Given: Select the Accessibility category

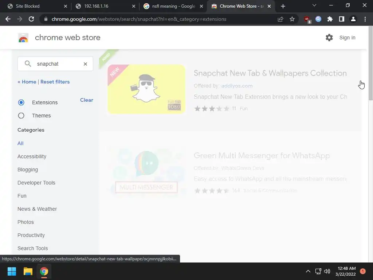Looking at the screenshot, I should (x=32, y=156).
